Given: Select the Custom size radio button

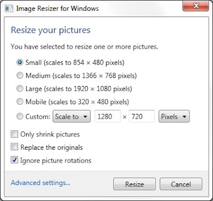Looking at the screenshot, I should [20, 117].
